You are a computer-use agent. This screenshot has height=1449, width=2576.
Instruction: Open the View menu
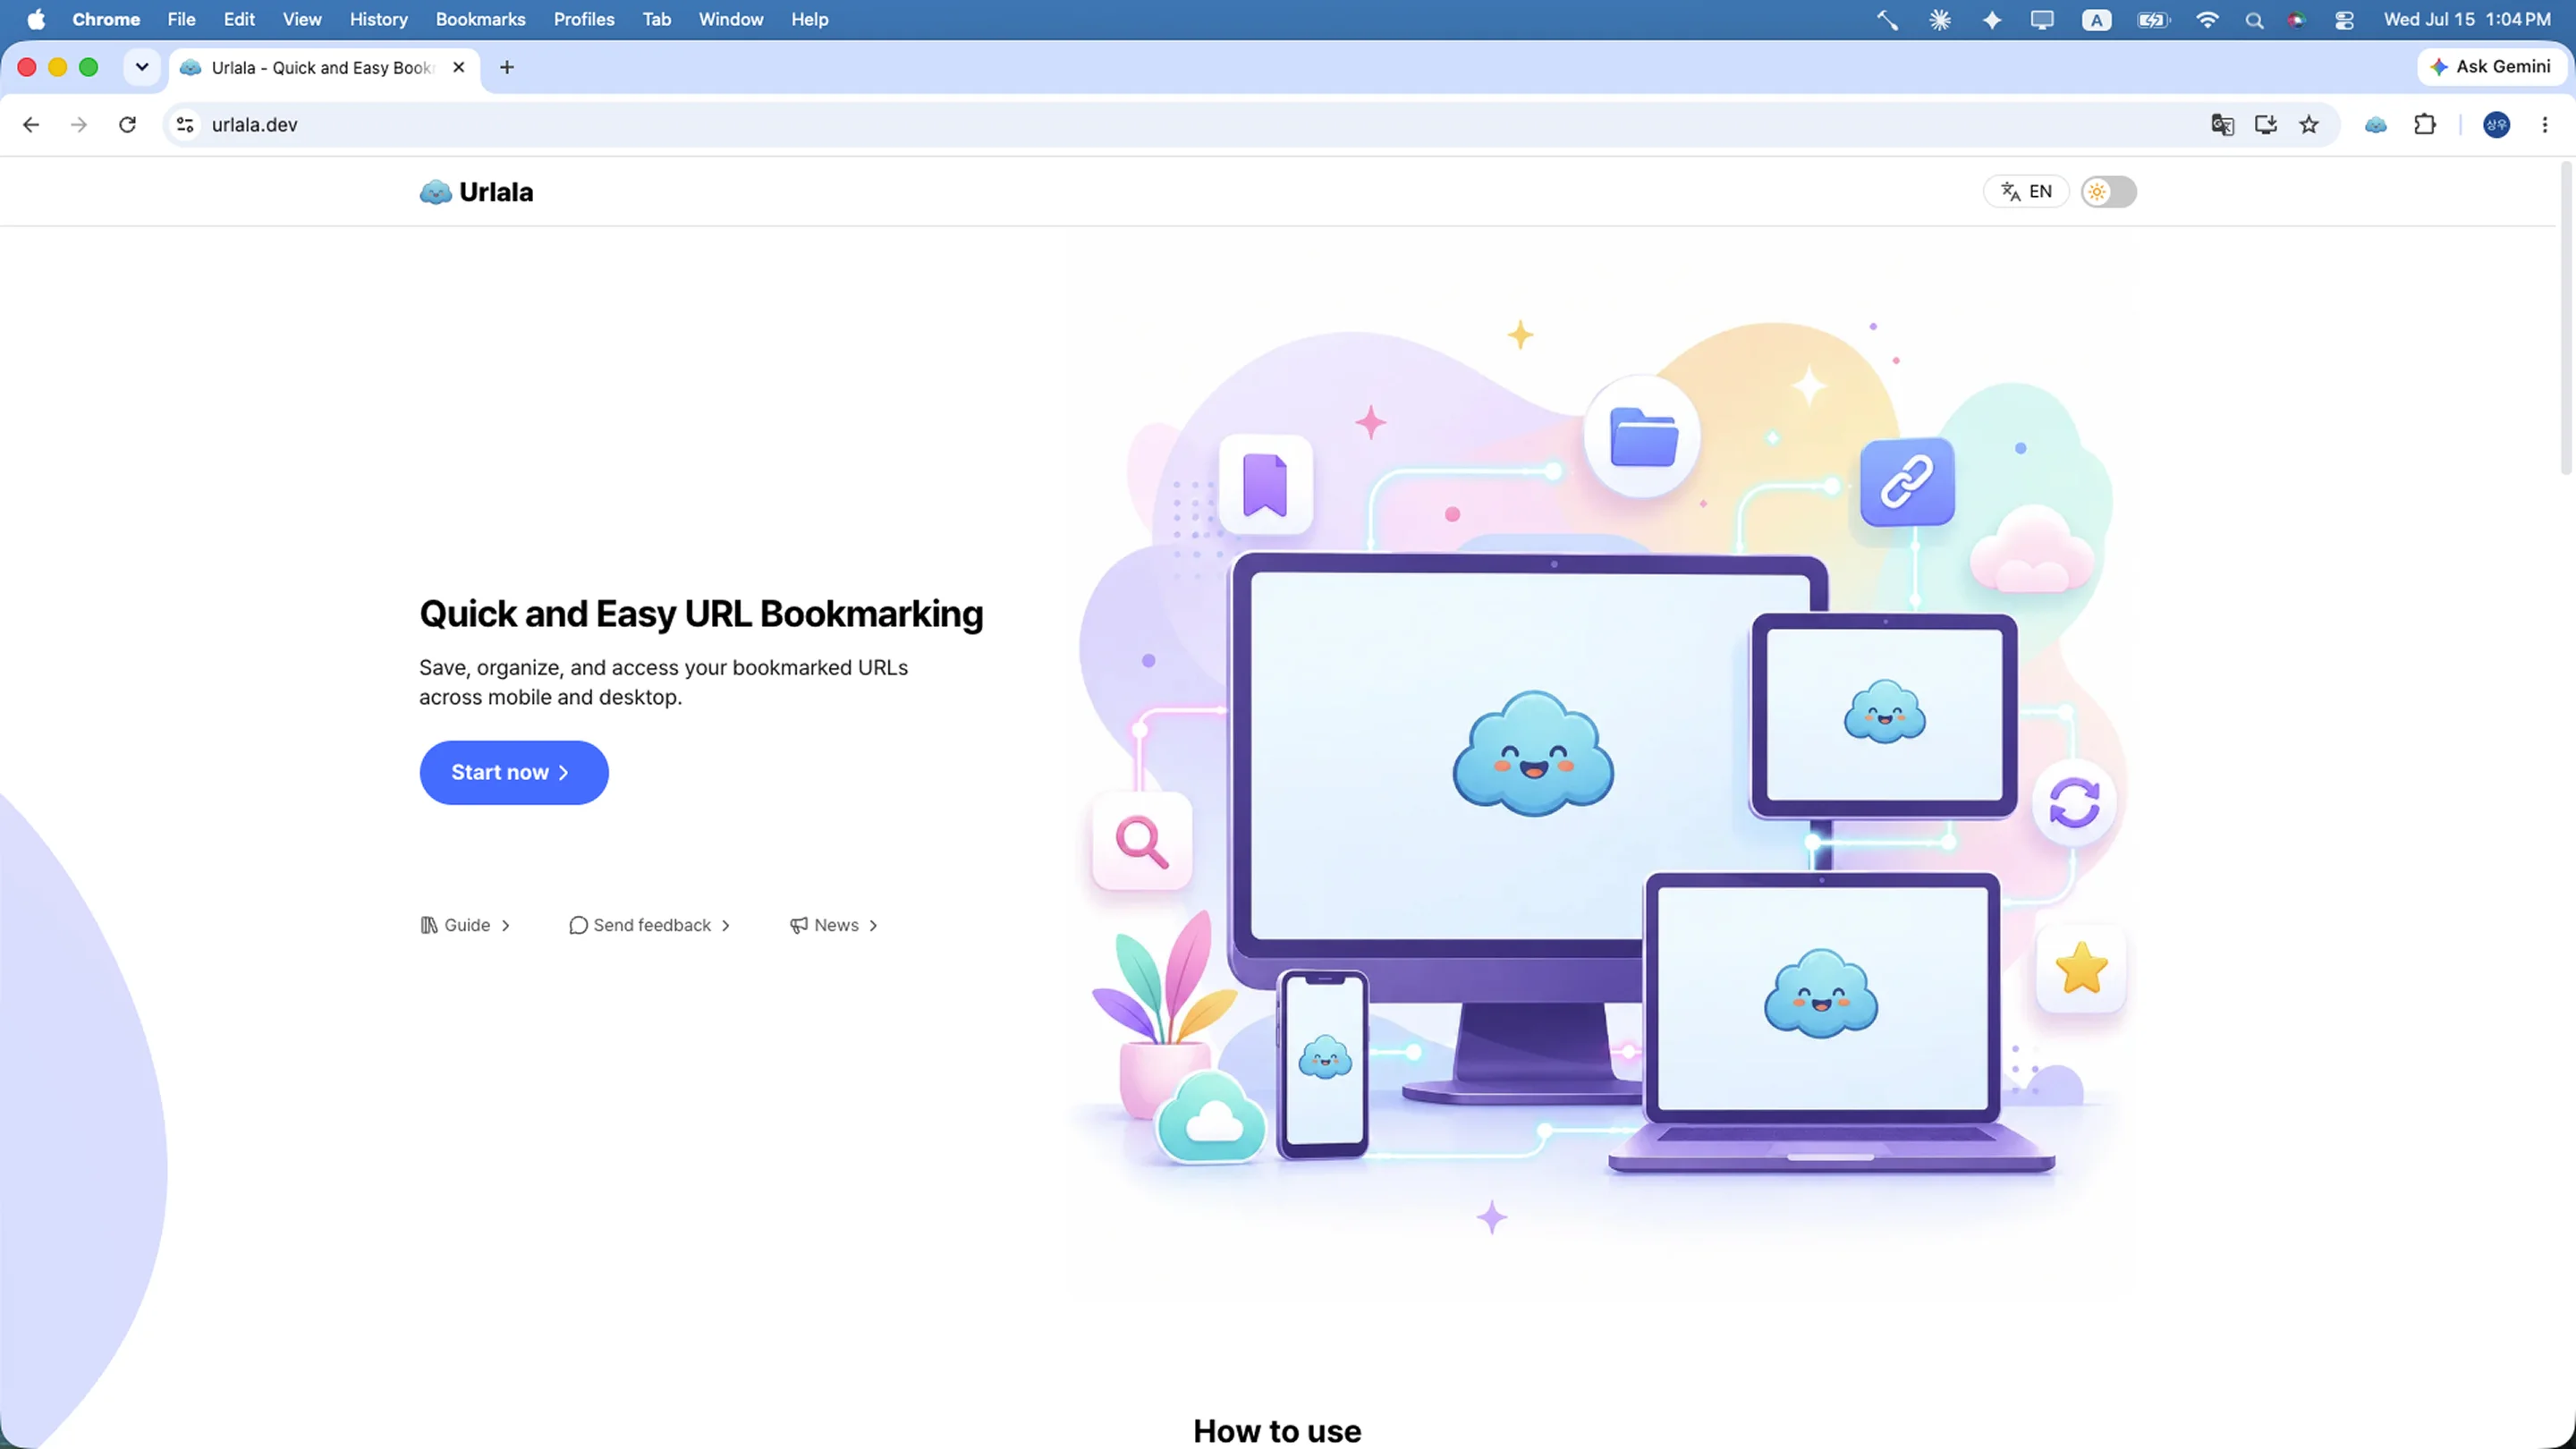(302, 19)
